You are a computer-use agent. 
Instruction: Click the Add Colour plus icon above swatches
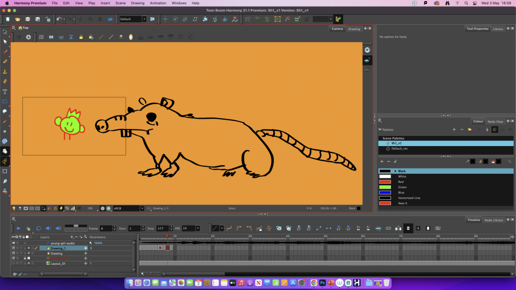(381, 161)
